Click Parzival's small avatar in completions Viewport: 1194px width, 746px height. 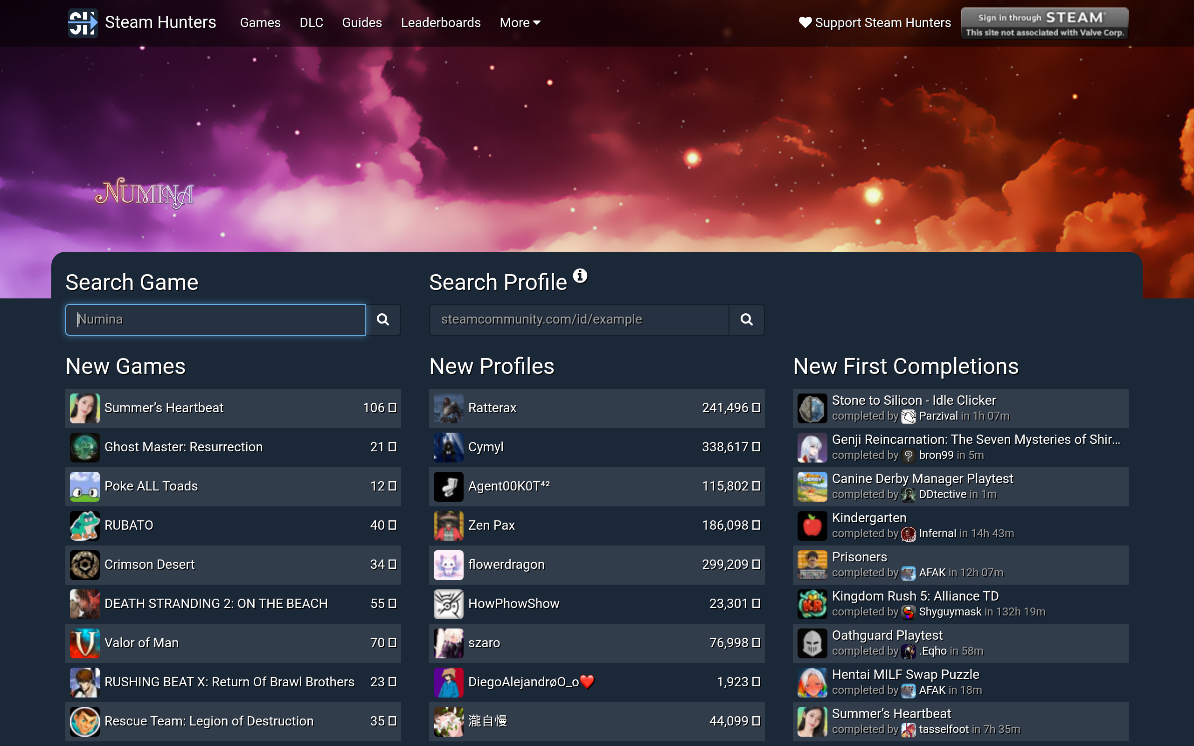909,416
